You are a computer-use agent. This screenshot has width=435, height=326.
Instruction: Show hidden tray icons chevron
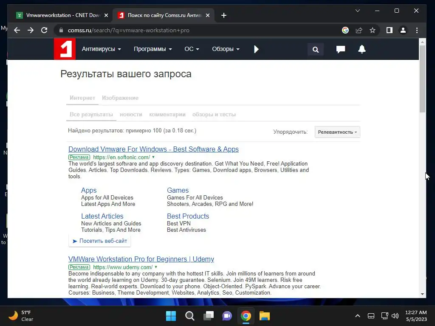click(x=358, y=316)
